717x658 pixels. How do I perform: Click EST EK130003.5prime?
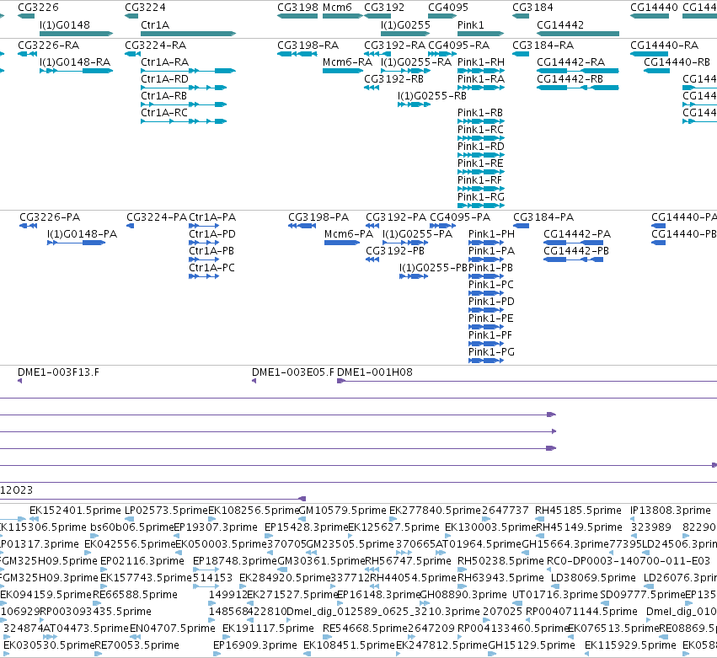coord(449,536)
